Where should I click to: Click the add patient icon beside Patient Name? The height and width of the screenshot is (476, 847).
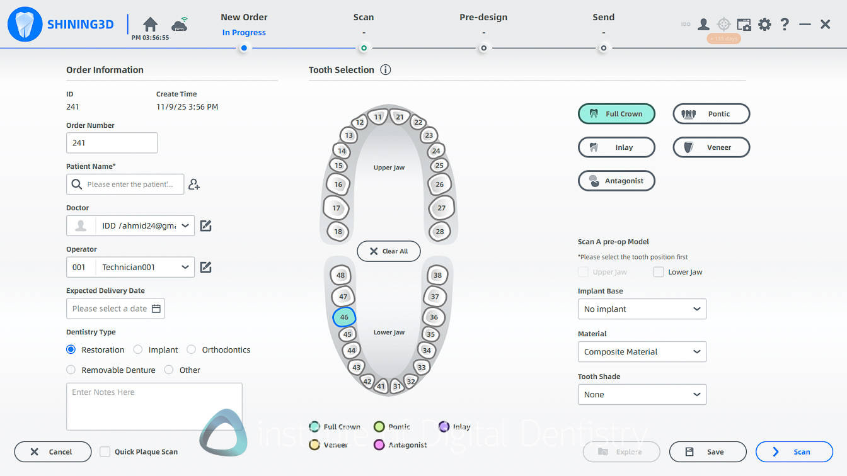[x=194, y=184]
